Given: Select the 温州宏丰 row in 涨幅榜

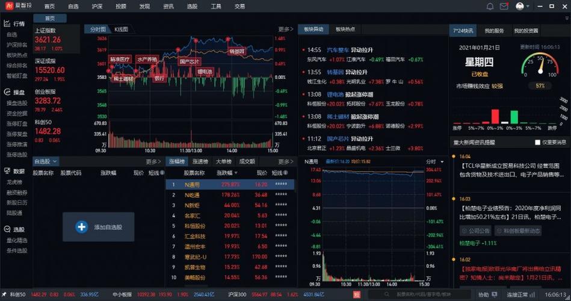Looking at the screenshot, I should click(230, 246).
